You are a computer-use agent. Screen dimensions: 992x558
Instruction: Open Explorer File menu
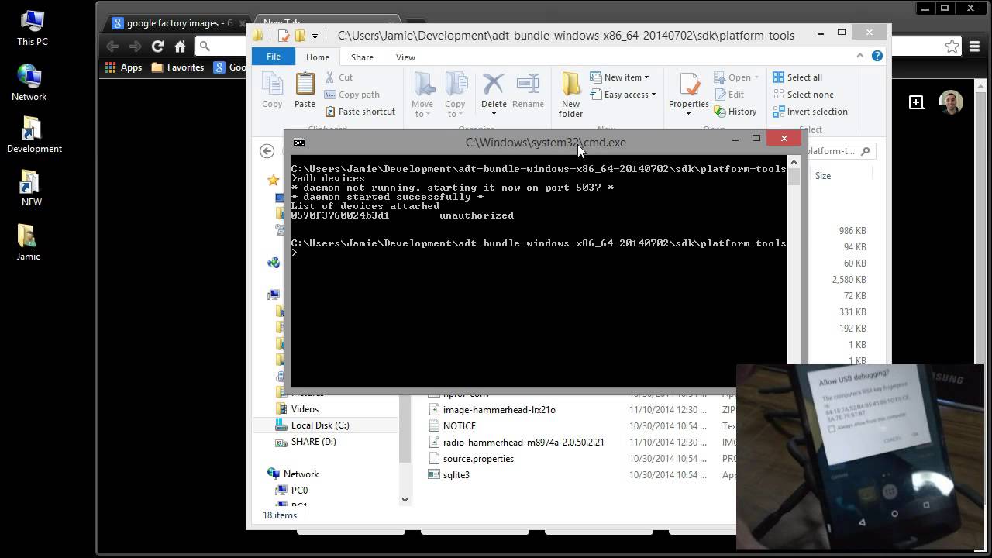click(274, 57)
